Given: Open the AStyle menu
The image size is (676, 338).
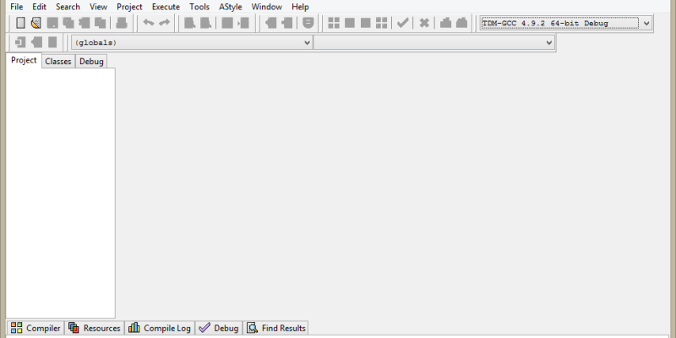Looking at the screenshot, I should tap(230, 7).
